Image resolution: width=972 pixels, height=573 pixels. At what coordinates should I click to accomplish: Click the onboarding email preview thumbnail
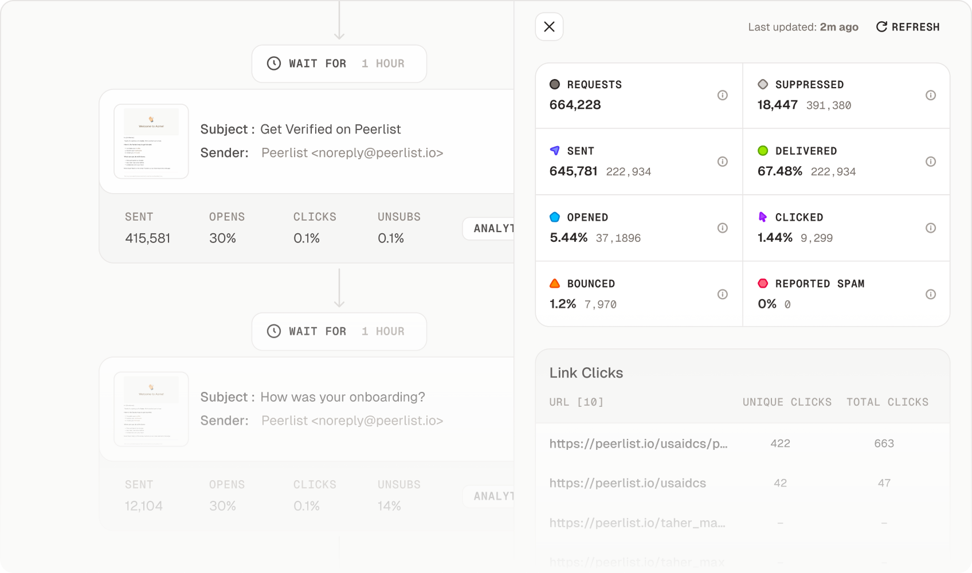(151, 409)
